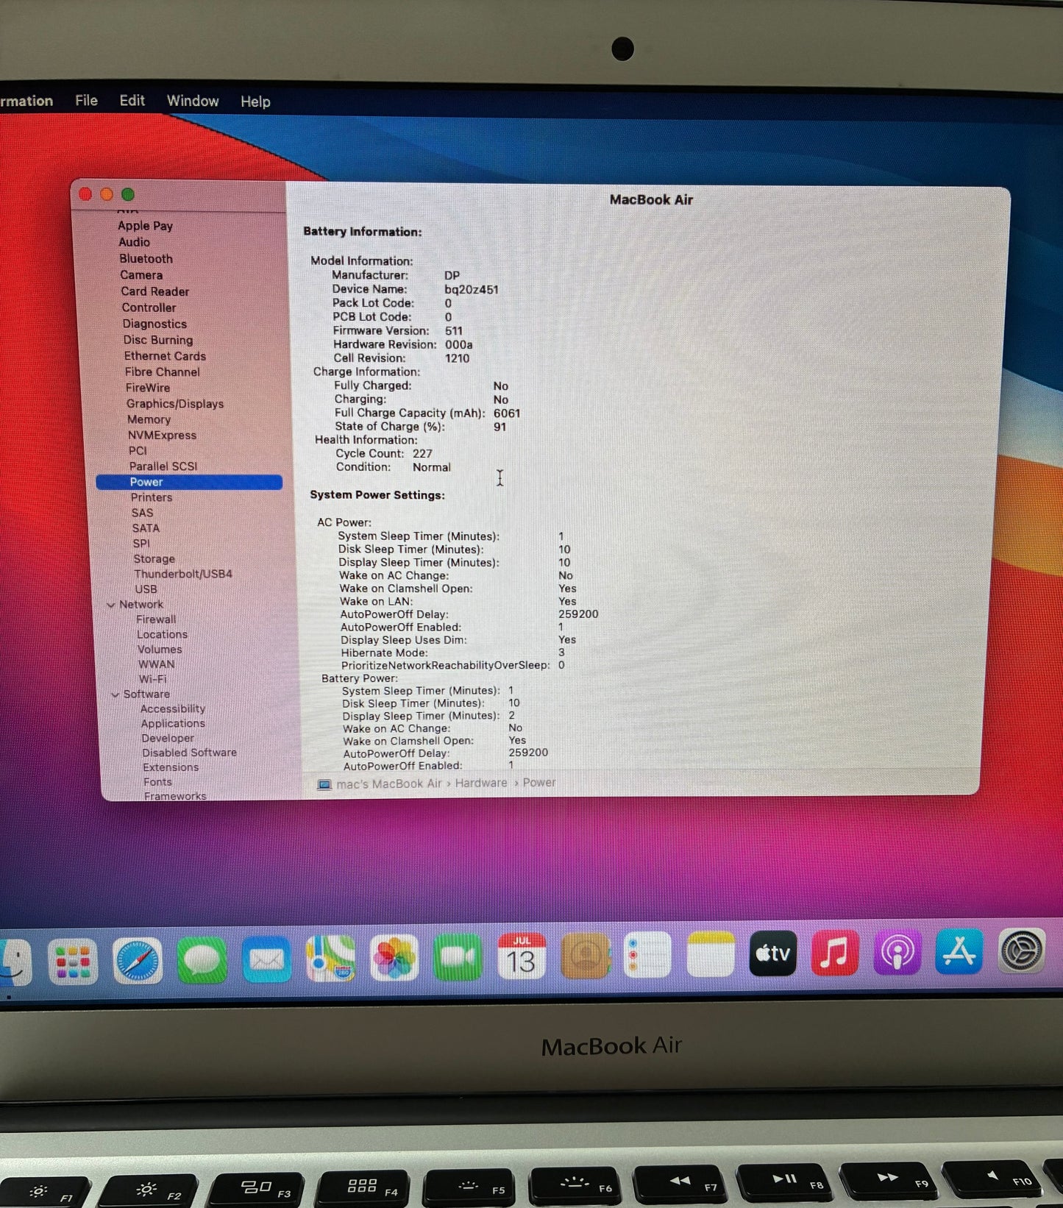Open Maps app in the Dock

(x=330, y=959)
